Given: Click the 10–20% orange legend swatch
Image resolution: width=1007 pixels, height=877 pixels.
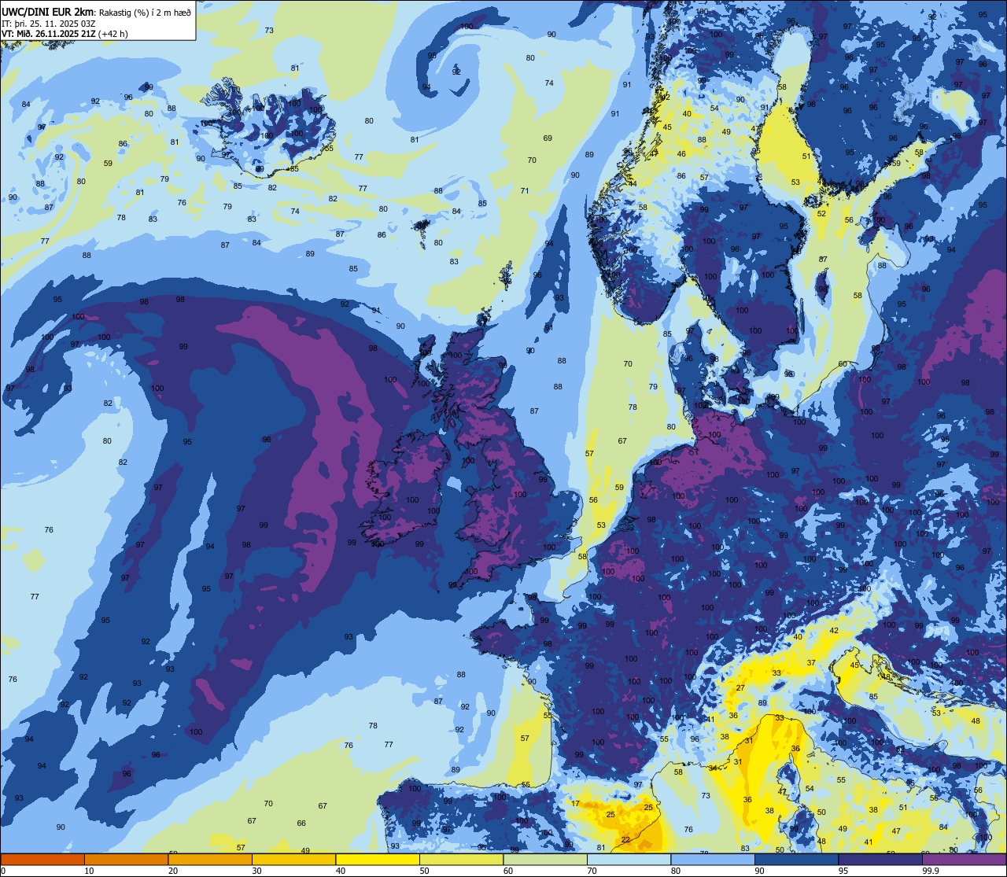Looking at the screenshot, I should tap(126, 859).
